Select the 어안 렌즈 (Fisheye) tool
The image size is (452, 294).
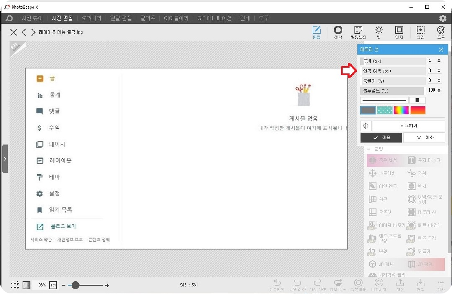tap(383, 186)
